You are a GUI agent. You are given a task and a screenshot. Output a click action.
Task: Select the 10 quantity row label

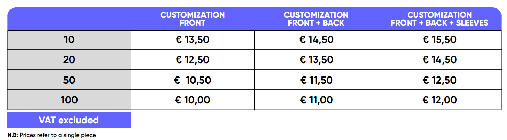[69, 40]
